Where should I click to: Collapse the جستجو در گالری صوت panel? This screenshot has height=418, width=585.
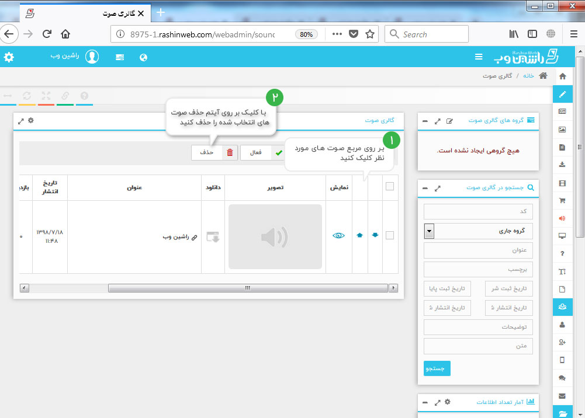point(424,189)
